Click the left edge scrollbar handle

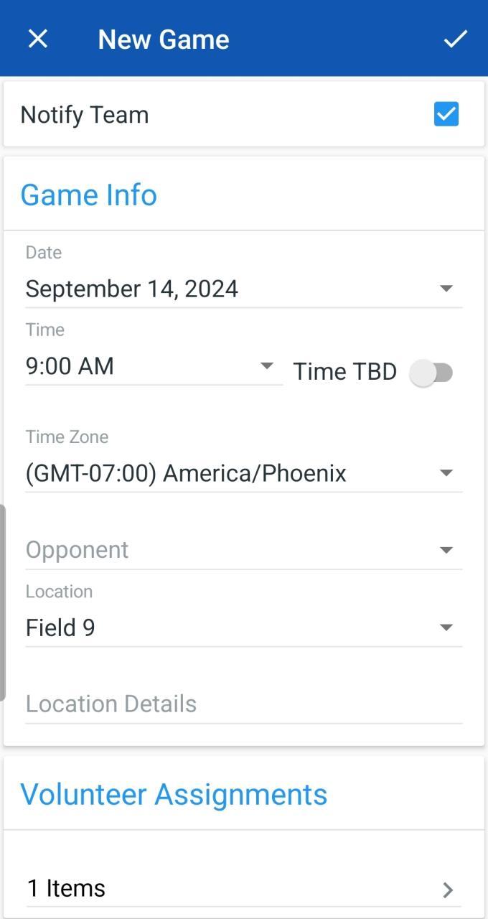(x=3, y=602)
